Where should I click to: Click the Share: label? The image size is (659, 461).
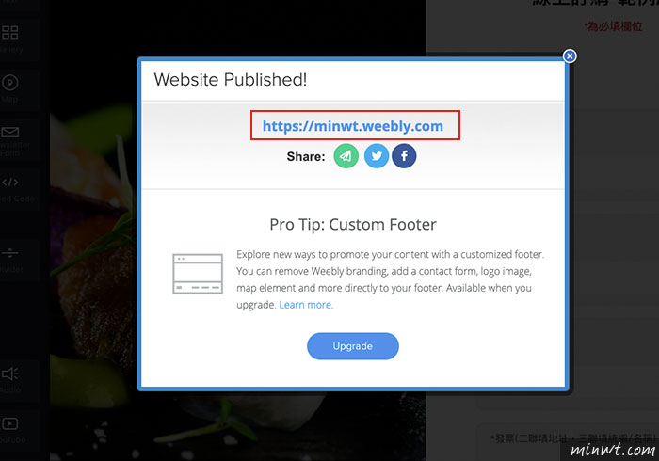(306, 156)
